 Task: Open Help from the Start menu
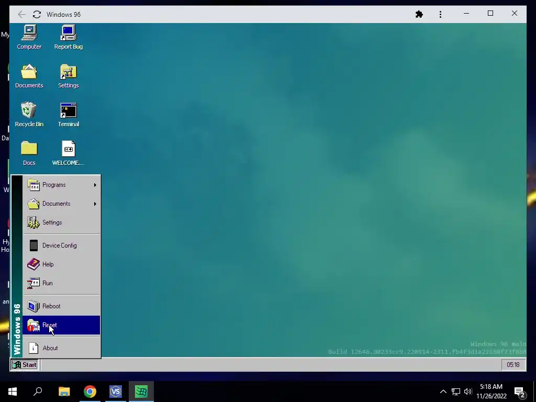click(62, 264)
